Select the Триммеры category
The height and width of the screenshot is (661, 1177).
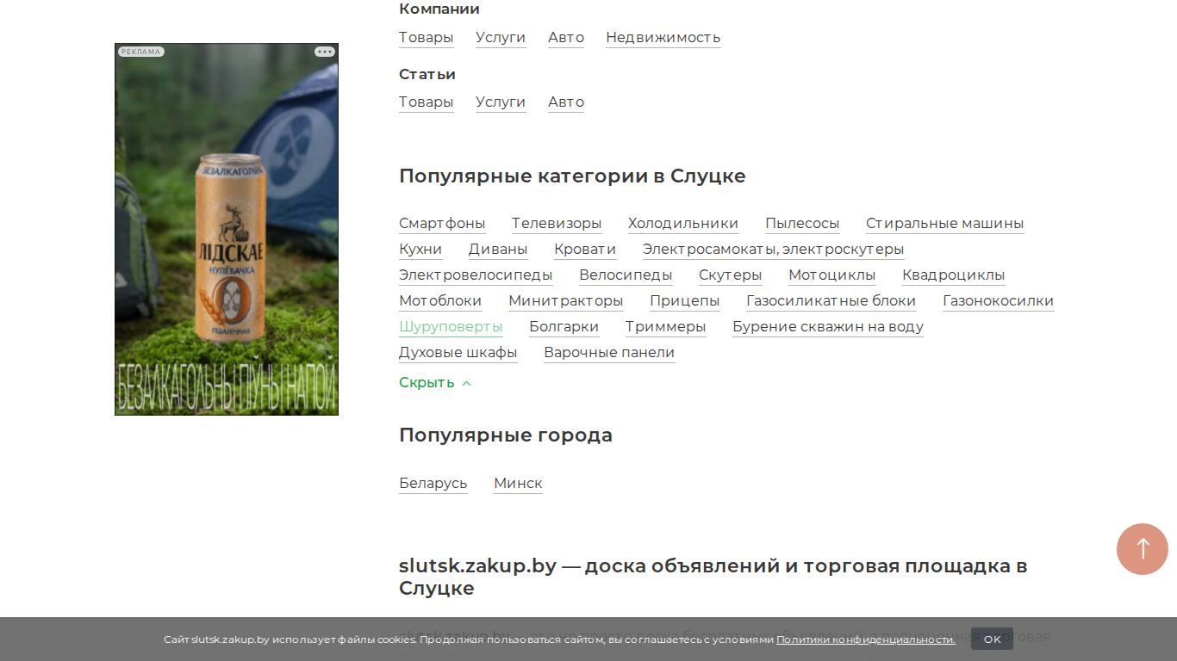(666, 326)
